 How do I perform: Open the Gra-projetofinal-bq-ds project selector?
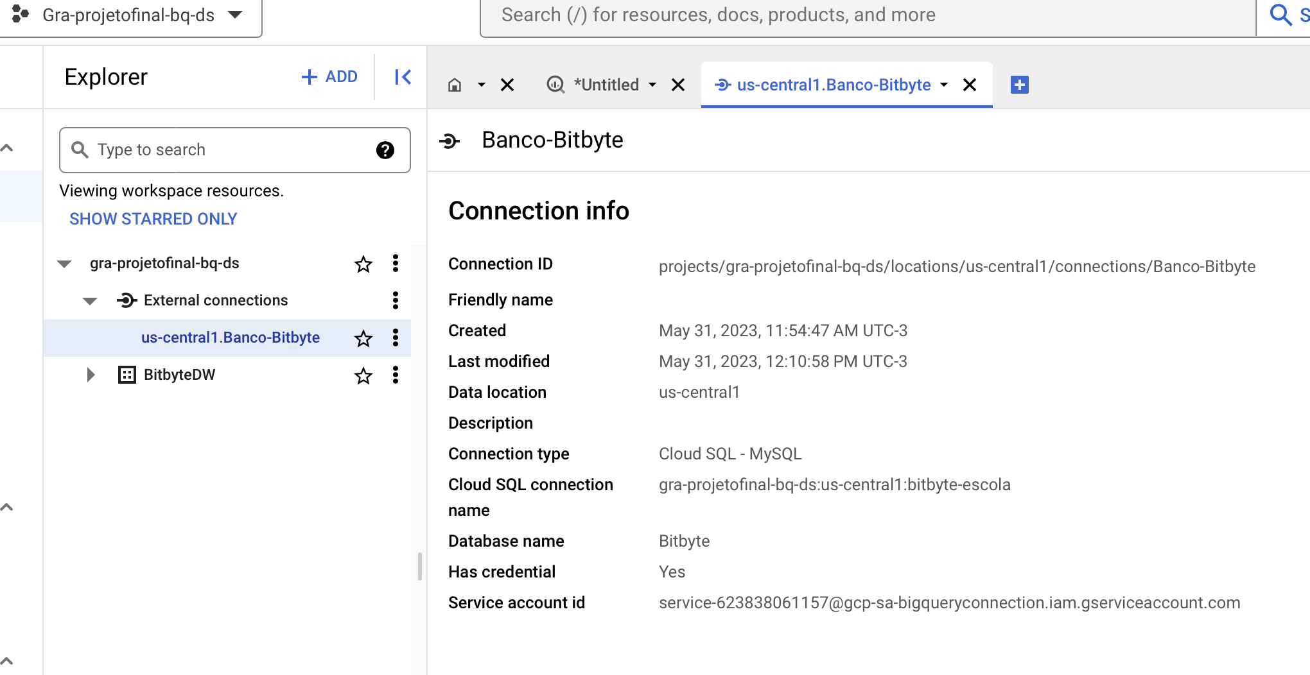tap(131, 15)
